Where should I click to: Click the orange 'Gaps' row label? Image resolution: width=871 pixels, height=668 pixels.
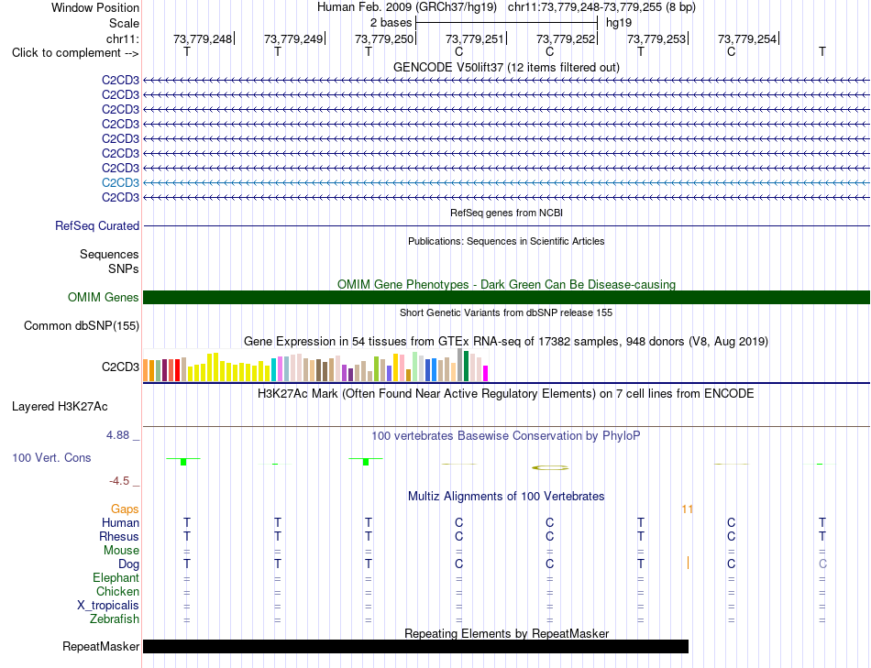125,509
